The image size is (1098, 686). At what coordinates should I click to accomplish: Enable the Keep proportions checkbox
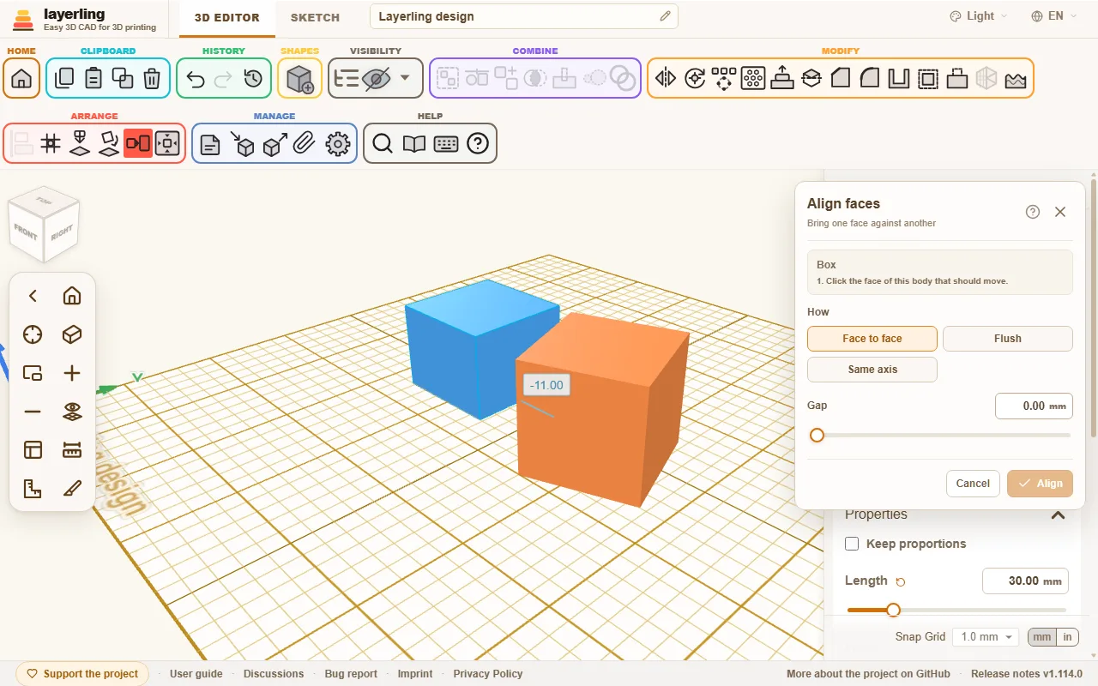click(852, 544)
